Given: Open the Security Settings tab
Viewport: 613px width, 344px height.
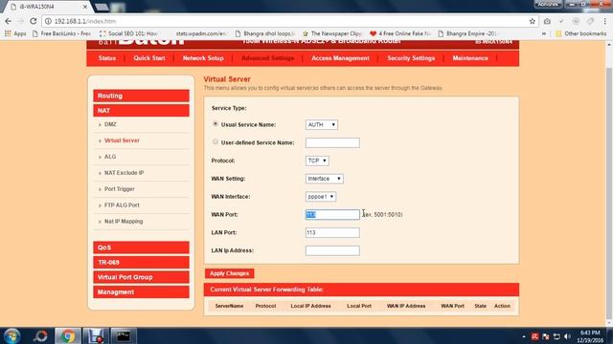Looking at the screenshot, I should 411,58.
